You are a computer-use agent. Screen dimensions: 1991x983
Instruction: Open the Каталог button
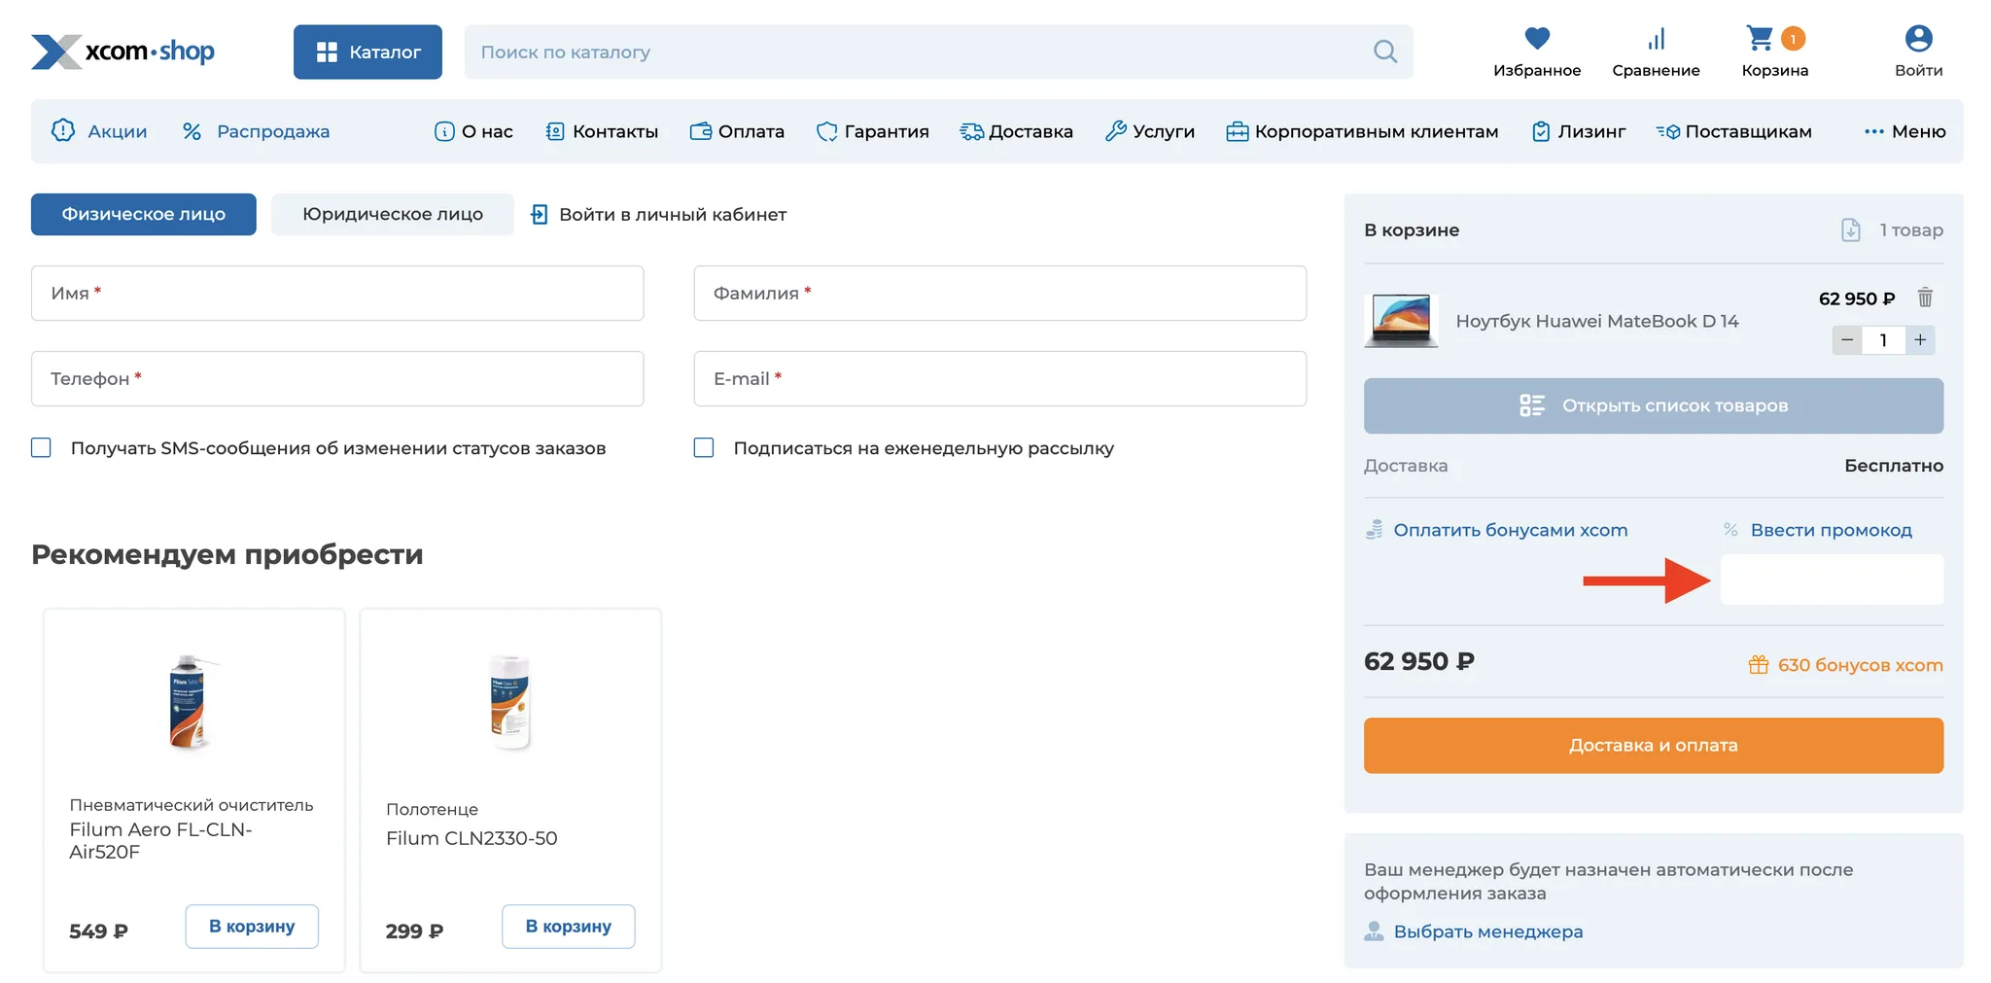click(x=367, y=52)
